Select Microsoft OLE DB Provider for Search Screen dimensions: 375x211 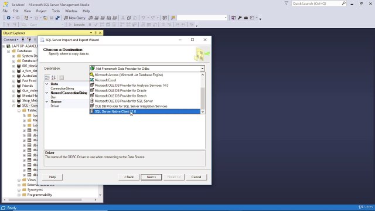coord(145,96)
